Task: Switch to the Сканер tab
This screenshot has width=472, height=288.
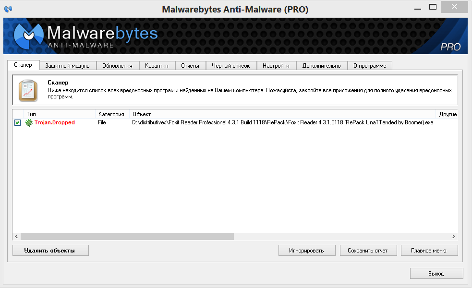Action: (x=23, y=65)
